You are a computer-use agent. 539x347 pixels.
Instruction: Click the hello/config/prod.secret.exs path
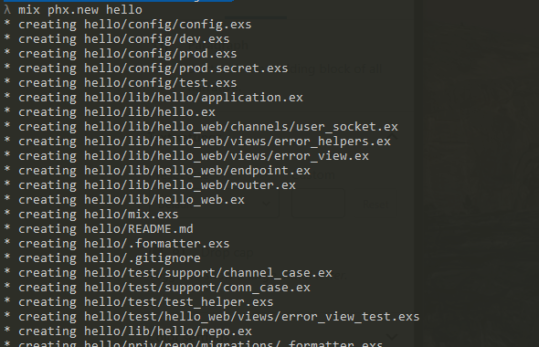tap(186, 68)
